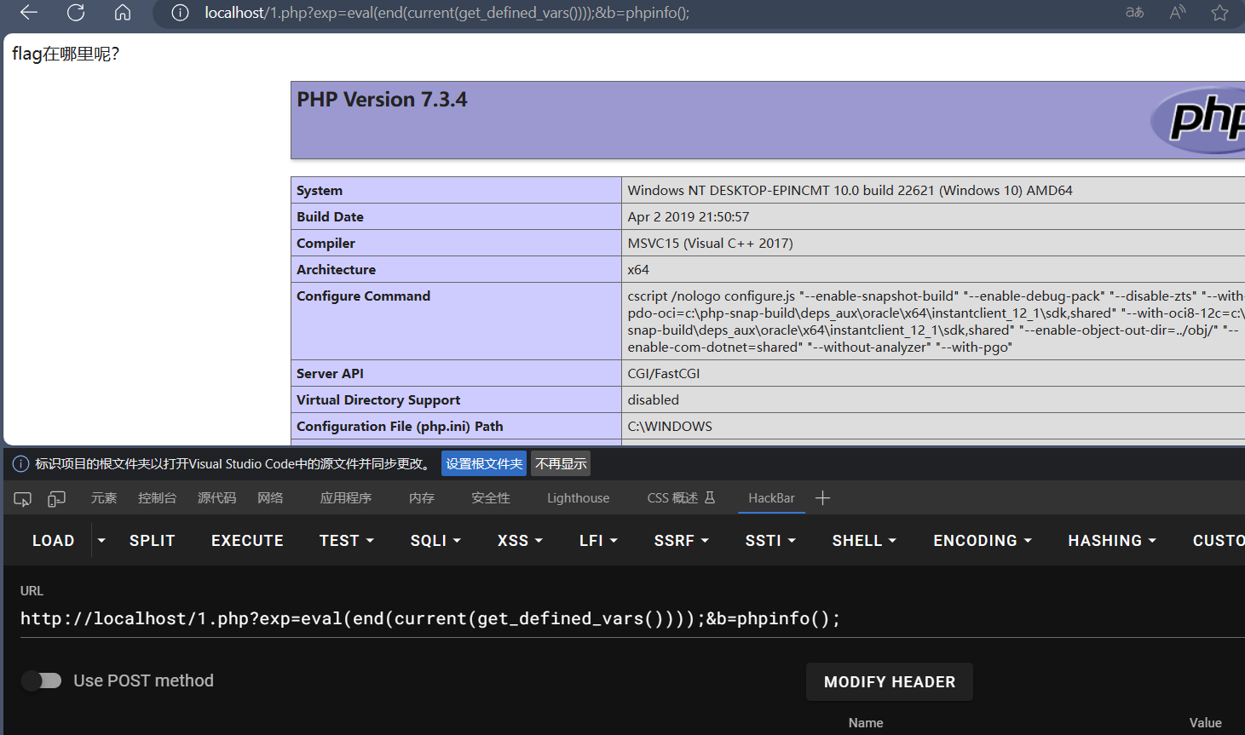Viewport: 1245px width, 735px height.
Task: Click the SPLIT button in HackBar
Action: 152,540
